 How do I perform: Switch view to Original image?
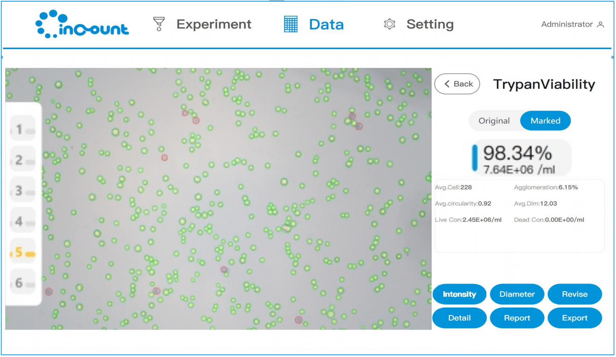[494, 121]
